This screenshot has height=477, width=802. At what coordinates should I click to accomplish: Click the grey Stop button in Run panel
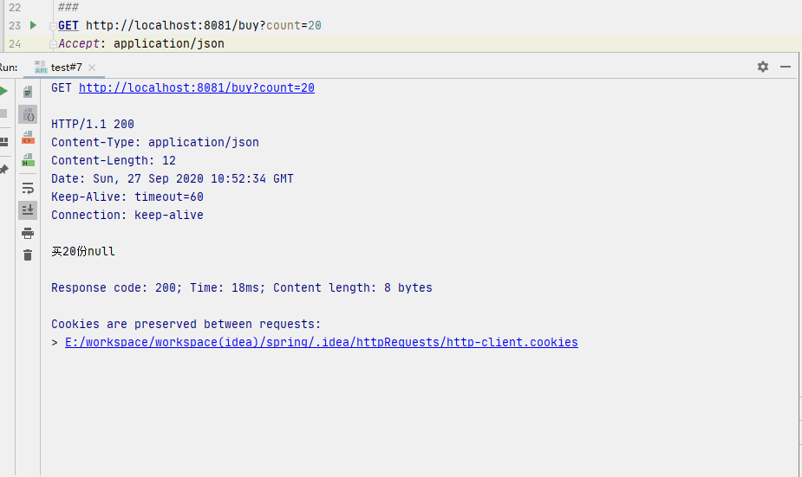tap(3, 113)
